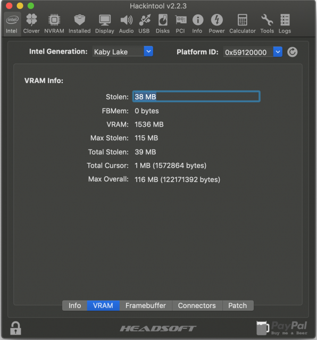Screen dimensions: 317x340
Task: Click the refresh icon beside Platform ID
Action: coord(293,52)
